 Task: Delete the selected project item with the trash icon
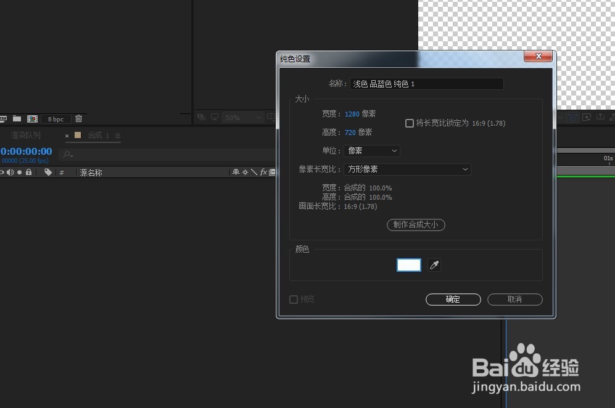78,118
